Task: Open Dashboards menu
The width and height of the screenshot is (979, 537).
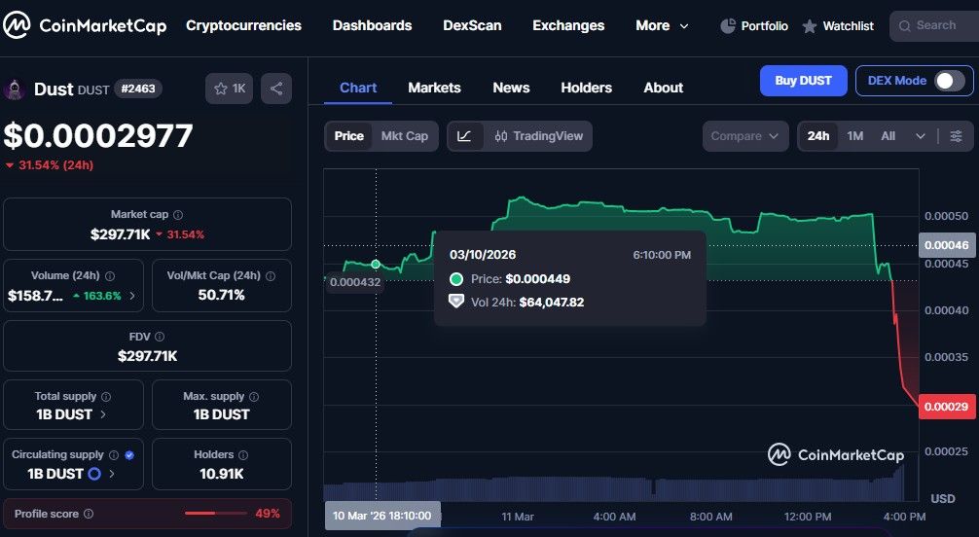Action: pyautogui.click(x=372, y=25)
